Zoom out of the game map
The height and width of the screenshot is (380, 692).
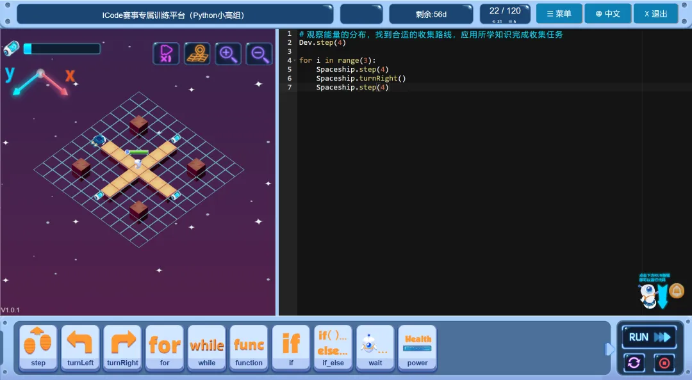point(259,54)
